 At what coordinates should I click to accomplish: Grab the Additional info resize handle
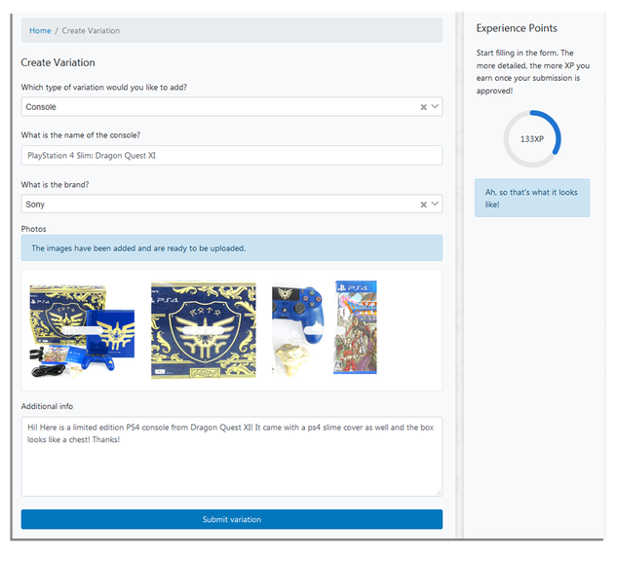[x=439, y=493]
